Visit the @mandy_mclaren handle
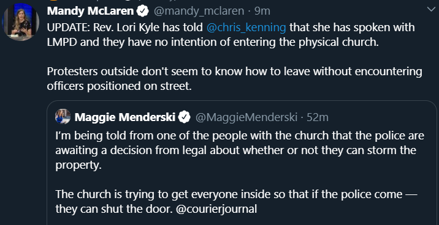The height and width of the screenshot is (225, 439). [199, 11]
